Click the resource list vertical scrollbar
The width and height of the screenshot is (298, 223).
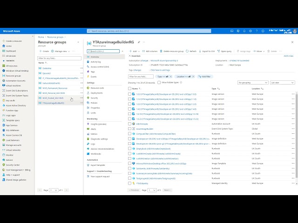tap(297, 137)
